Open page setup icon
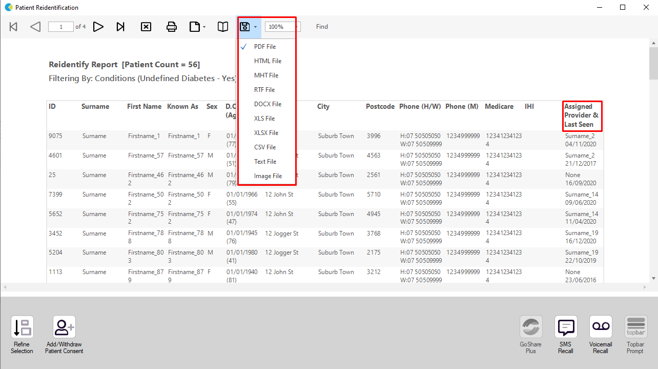Screen dimensions: 658x369 coord(195,27)
